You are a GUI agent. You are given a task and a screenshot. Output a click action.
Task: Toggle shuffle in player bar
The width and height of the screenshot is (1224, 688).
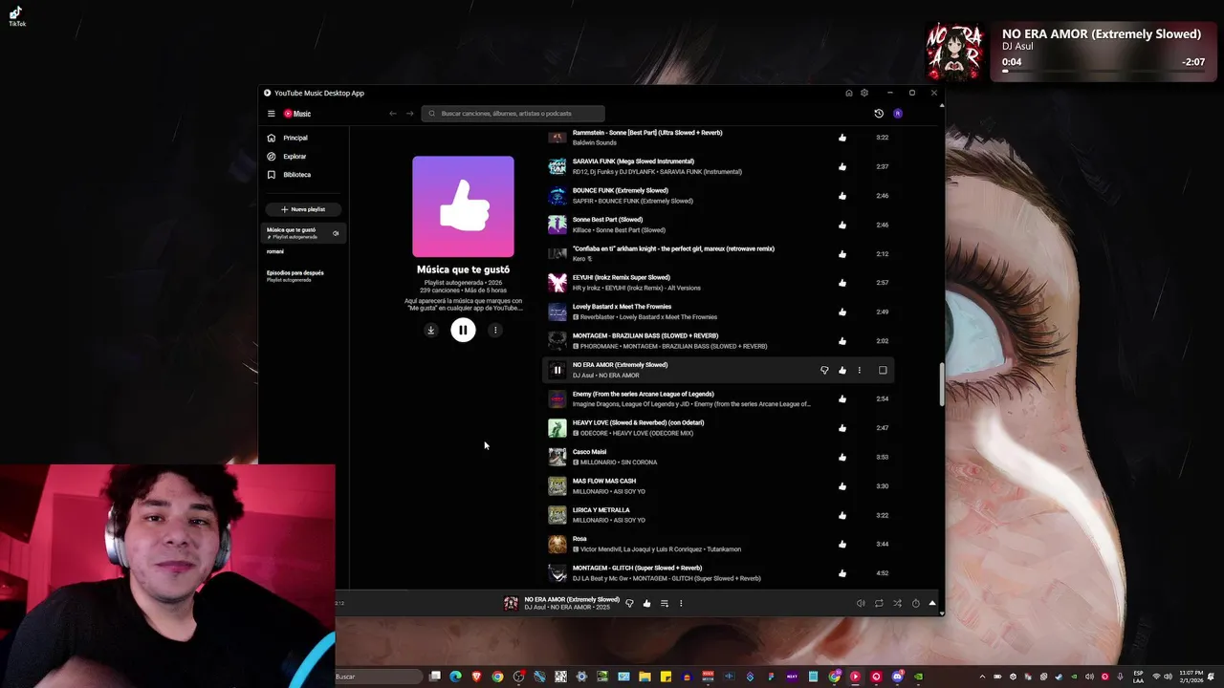tap(897, 603)
